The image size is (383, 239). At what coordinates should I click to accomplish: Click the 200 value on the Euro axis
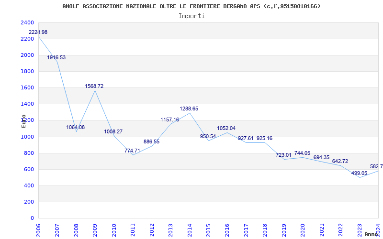point(29,202)
